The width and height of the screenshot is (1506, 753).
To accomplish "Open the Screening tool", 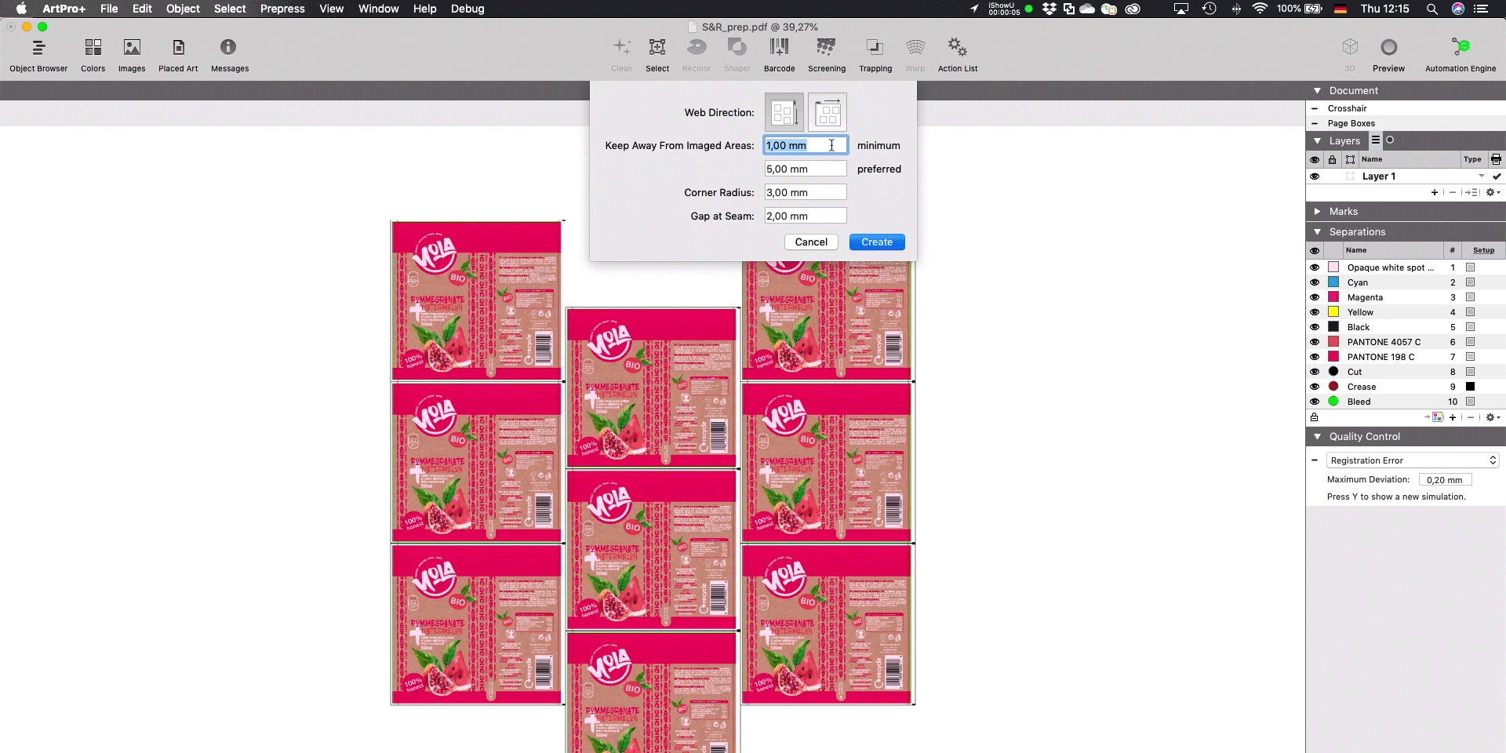I will (x=827, y=56).
